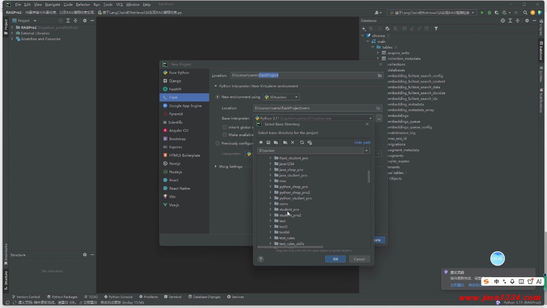Click the New Folder icon in the directory chooser
Viewport: 547px width, 308px height.
pyautogui.click(x=285, y=142)
